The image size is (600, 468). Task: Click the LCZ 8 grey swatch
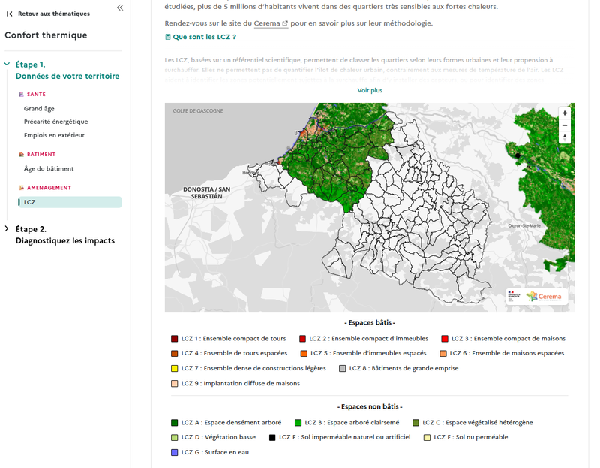point(343,368)
